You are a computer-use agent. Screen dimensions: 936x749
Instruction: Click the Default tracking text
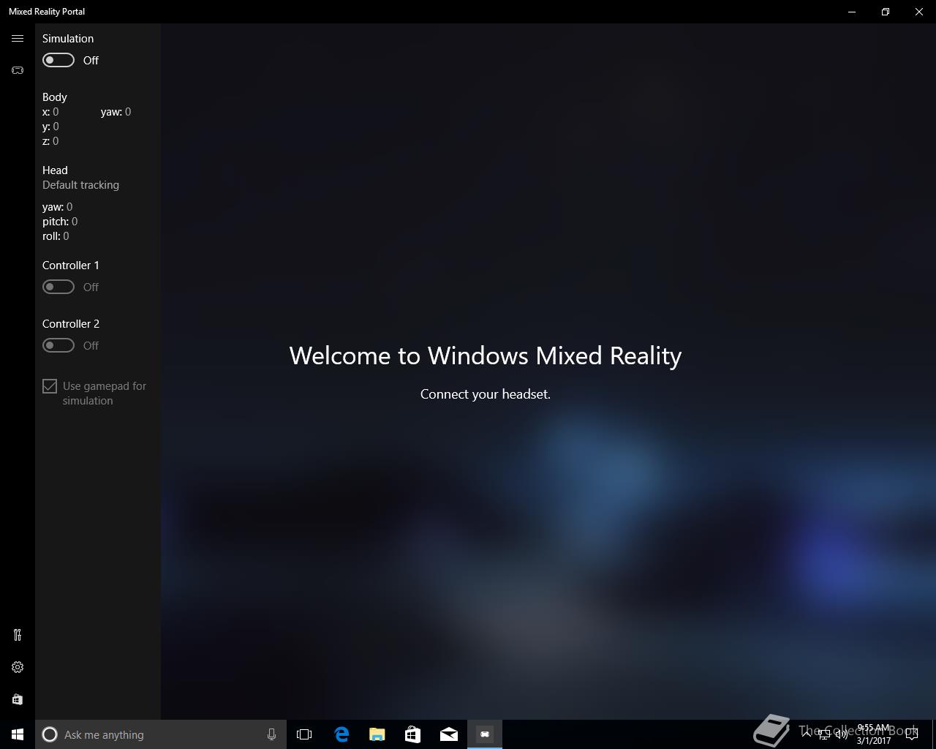pyautogui.click(x=80, y=185)
